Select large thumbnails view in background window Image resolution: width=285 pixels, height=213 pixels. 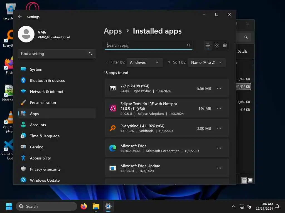(250, 180)
